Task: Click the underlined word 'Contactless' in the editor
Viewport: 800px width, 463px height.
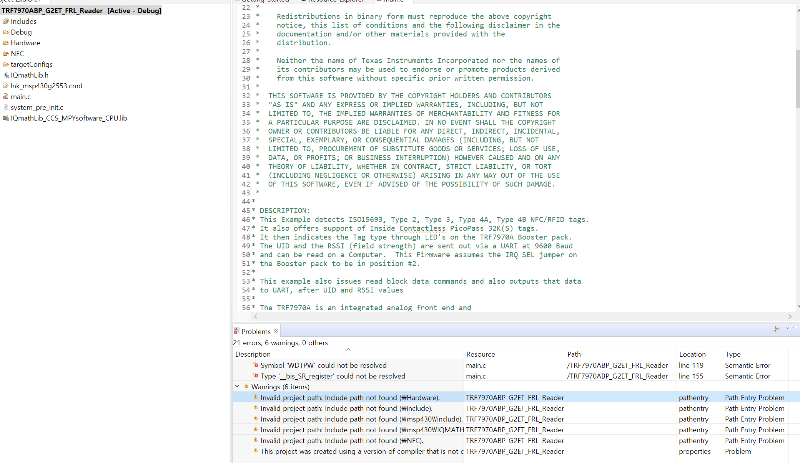Action: click(x=422, y=228)
